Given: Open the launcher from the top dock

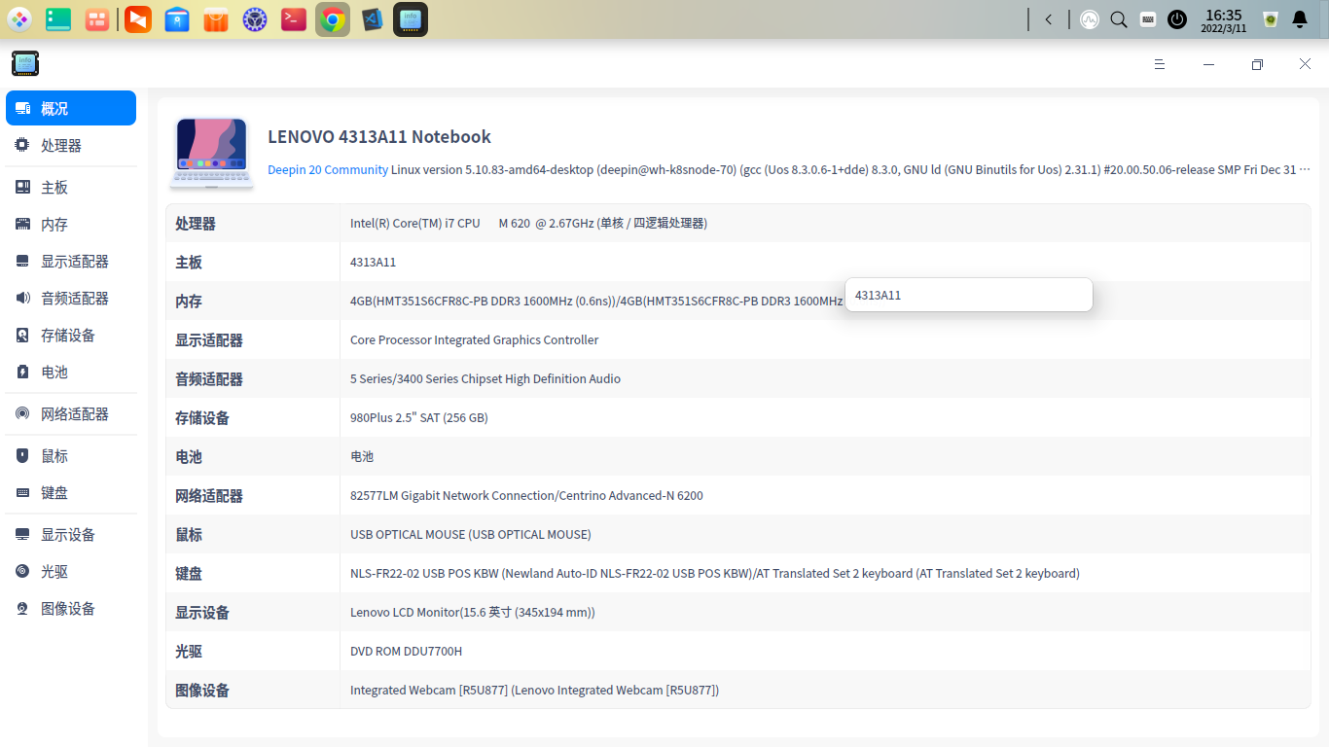Looking at the screenshot, I should click(19, 19).
